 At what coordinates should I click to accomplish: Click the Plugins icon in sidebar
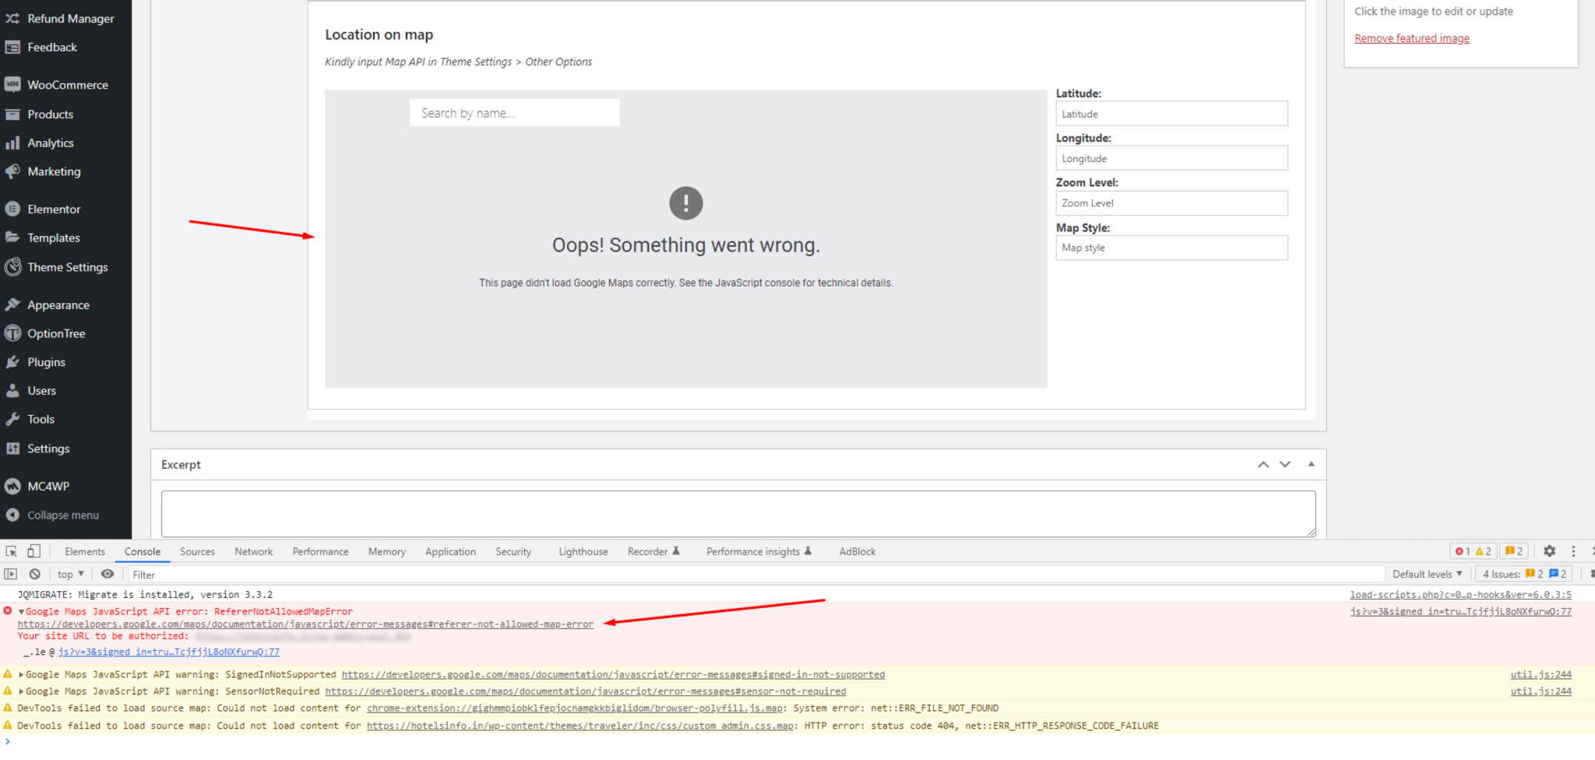tap(12, 362)
